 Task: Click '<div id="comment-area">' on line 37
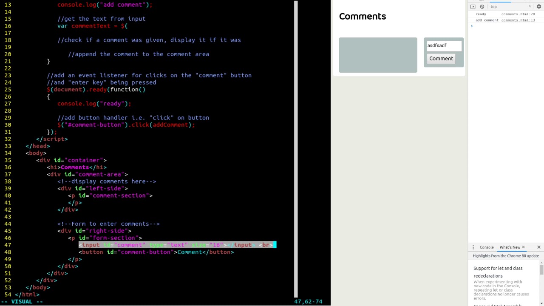click(87, 174)
